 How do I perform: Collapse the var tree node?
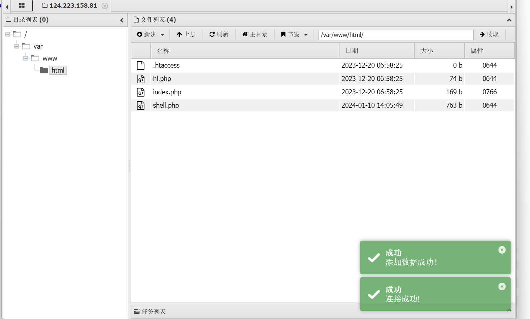coord(17,46)
